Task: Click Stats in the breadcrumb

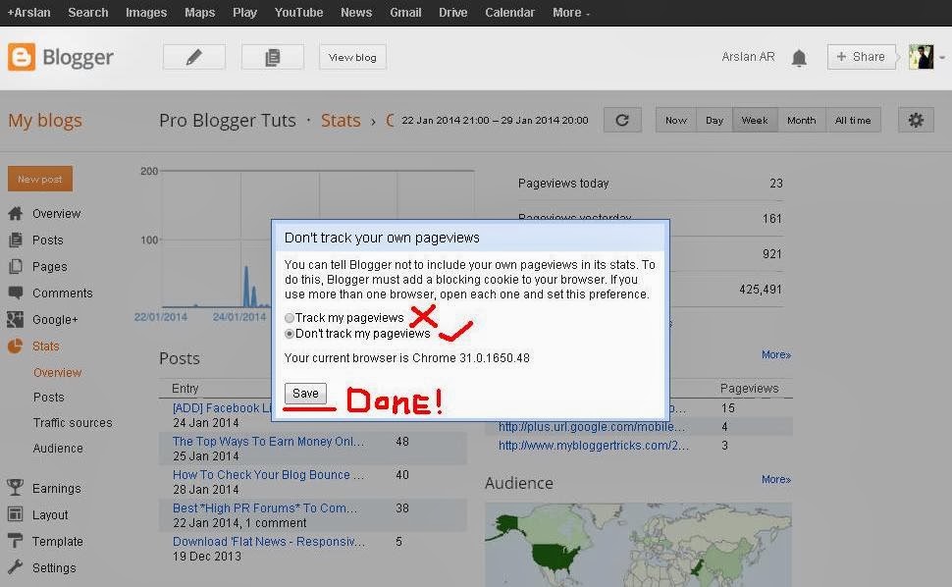Action: (x=341, y=120)
